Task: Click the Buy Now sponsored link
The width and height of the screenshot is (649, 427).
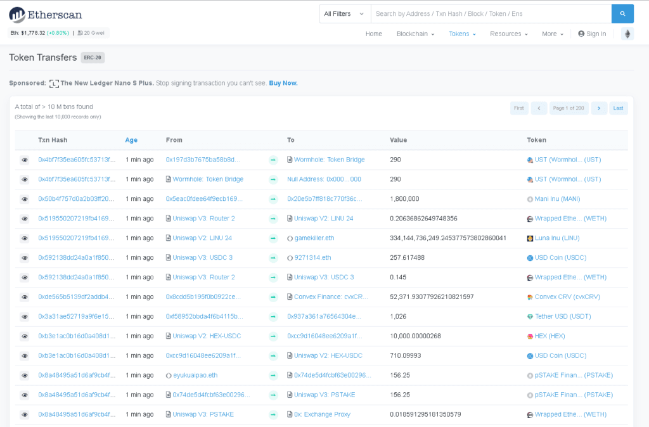Action: click(283, 83)
